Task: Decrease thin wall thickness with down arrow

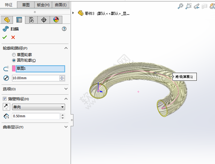Action: 63,118
